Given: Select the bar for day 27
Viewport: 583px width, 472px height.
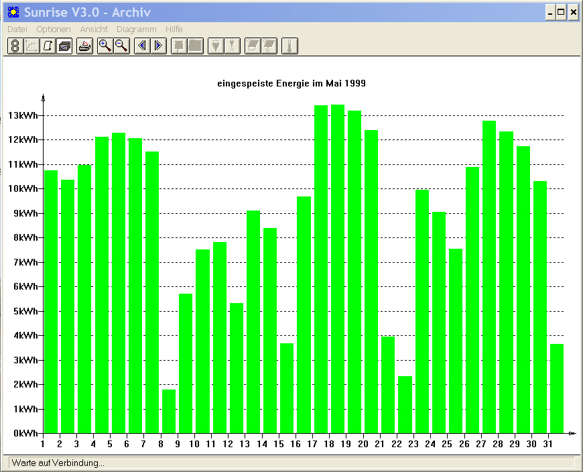Looking at the screenshot, I should 489,277.
